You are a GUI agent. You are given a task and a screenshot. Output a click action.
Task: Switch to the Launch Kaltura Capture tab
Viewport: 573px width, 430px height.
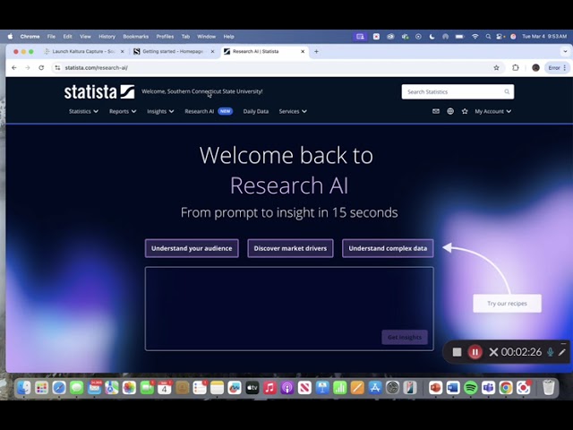click(84, 52)
